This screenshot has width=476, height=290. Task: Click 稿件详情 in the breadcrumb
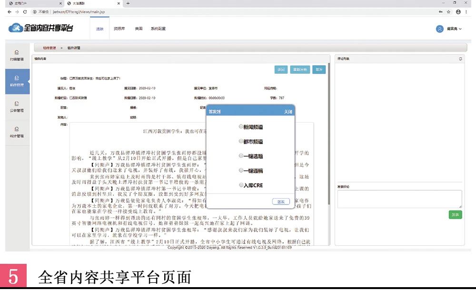(74, 48)
